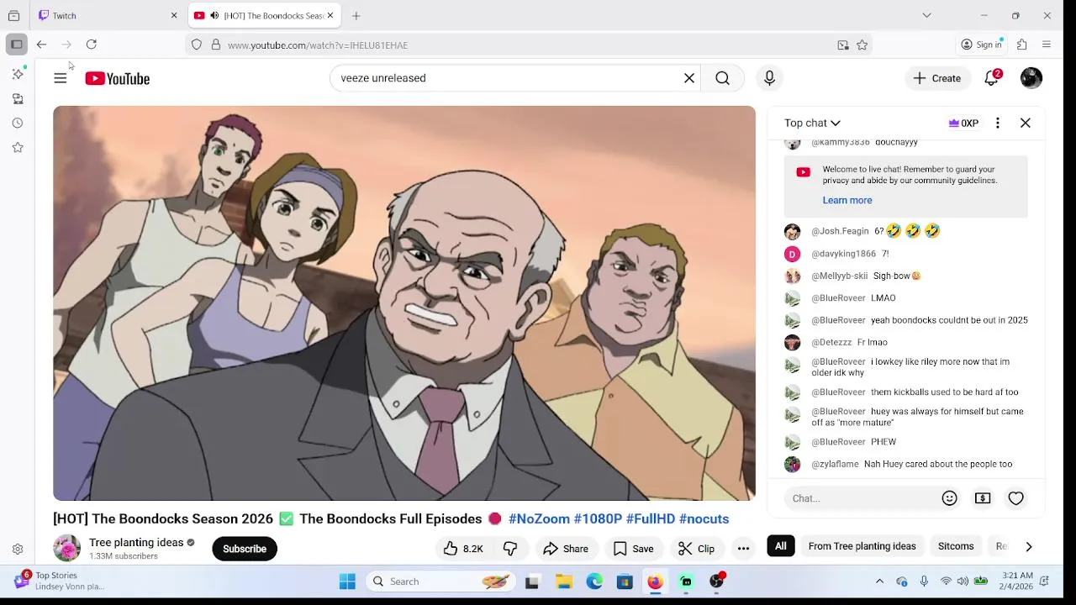Open the account avatar menu
Image resolution: width=1076 pixels, height=605 pixels.
(1031, 78)
